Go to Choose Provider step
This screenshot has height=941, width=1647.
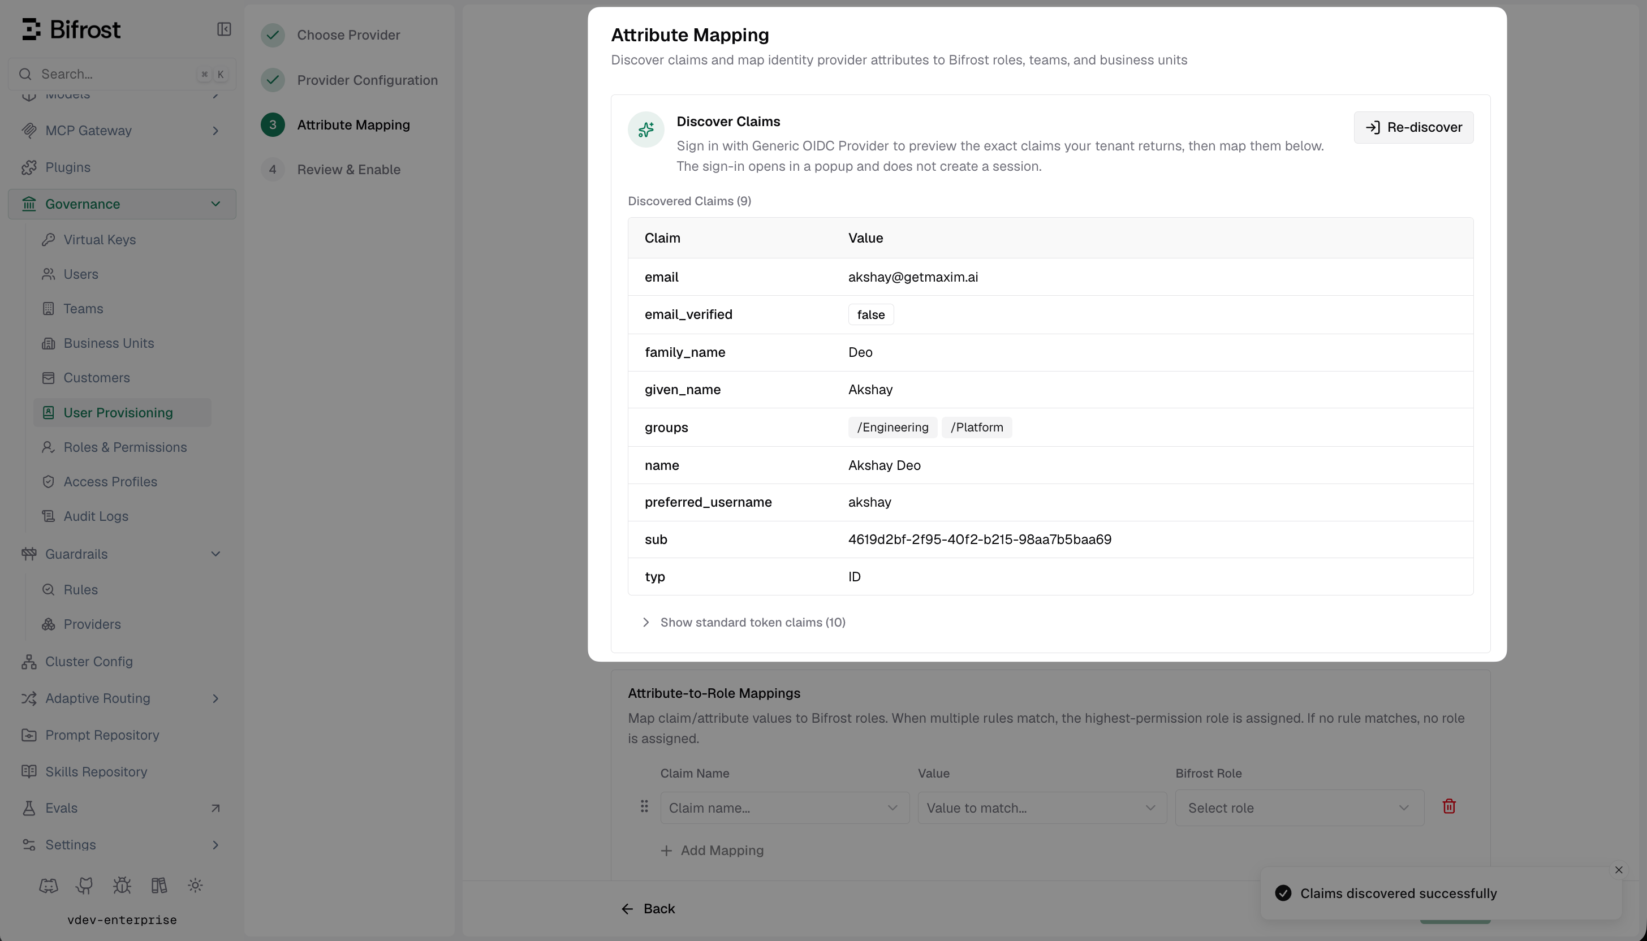click(x=330, y=35)
